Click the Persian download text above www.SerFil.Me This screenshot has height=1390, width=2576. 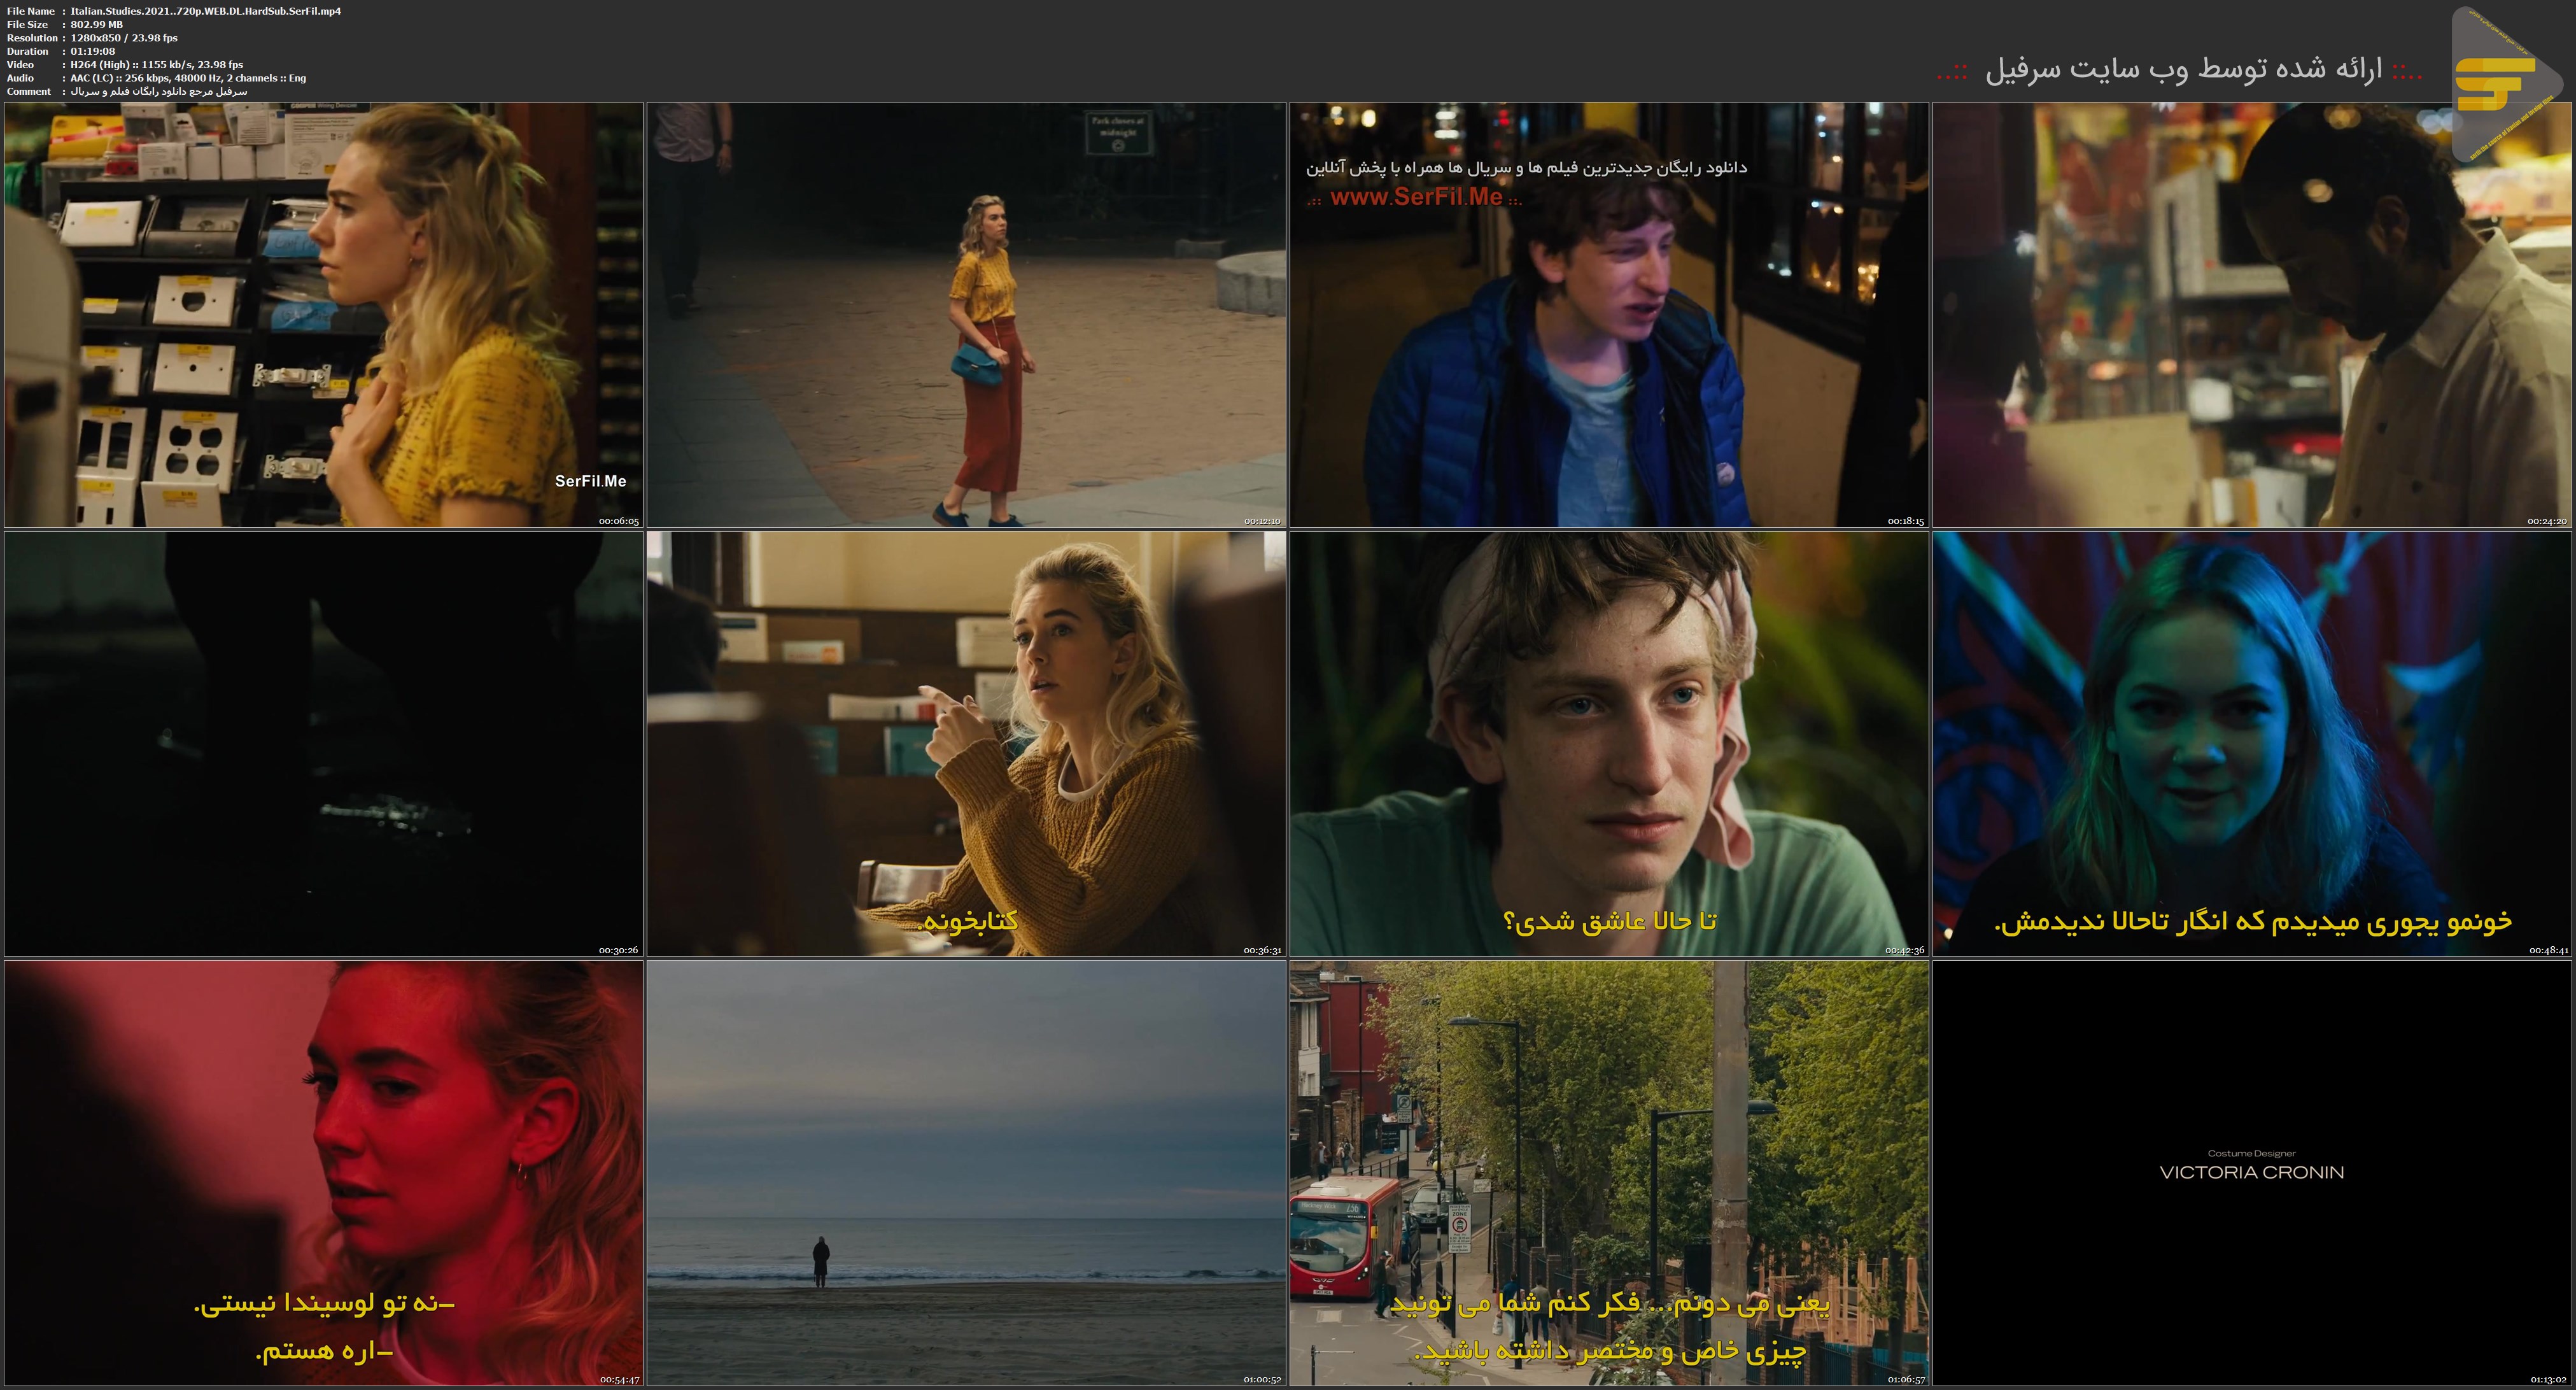tap(1526, 168)
